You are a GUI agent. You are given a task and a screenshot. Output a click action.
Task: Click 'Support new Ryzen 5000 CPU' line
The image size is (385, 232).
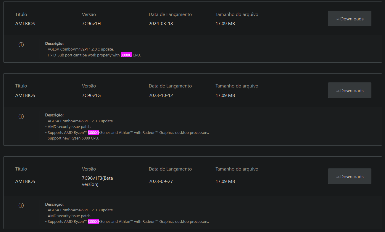72,138
